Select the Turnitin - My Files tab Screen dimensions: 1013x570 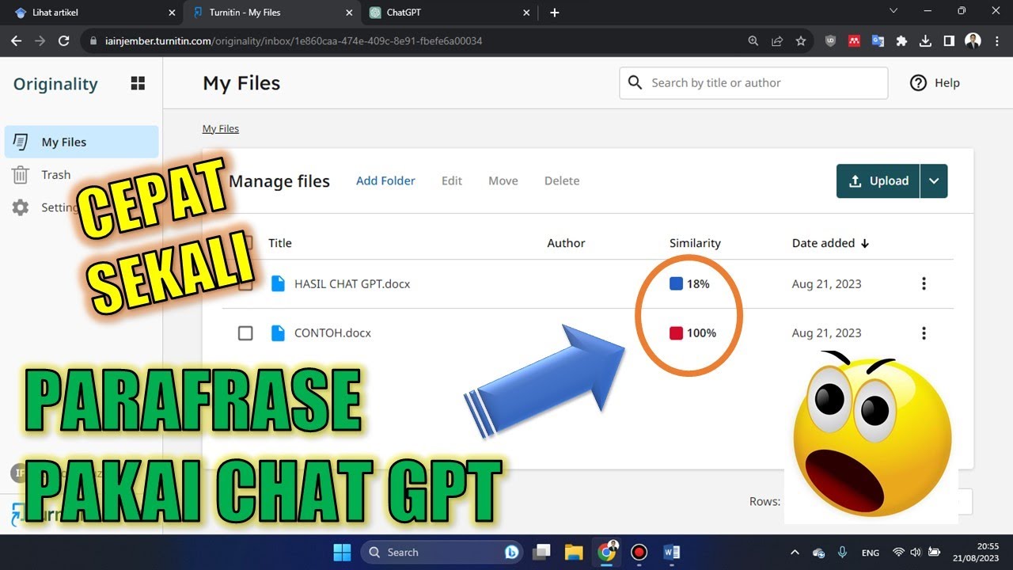pyautogui.click(x=271, y=13)
